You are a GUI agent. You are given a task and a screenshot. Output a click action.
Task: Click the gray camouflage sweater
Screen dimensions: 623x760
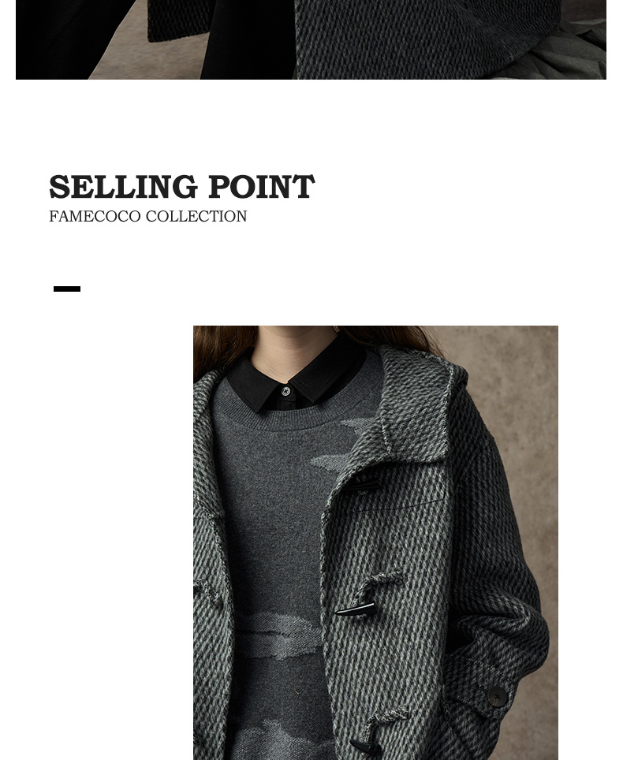[x=276, y=557]
